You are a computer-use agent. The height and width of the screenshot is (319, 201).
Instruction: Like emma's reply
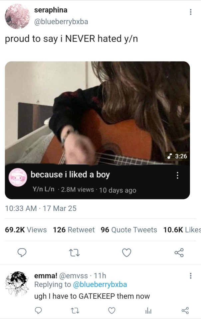(112, 310)
